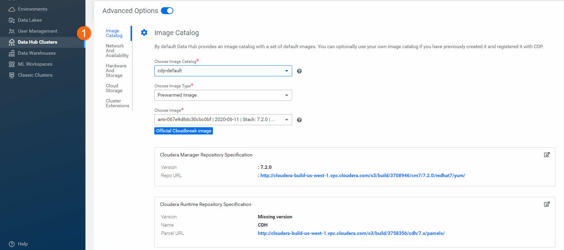
Task: Click the Advanced Options heading text
Action: [130, 11]
